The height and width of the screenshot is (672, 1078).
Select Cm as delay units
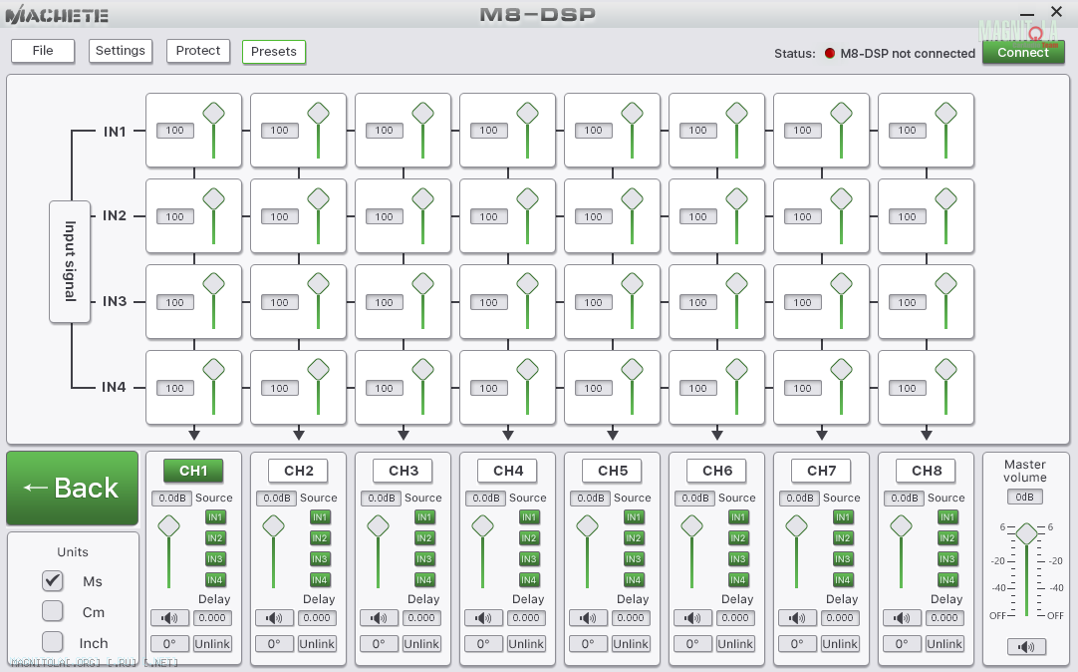tap(52, 611)
